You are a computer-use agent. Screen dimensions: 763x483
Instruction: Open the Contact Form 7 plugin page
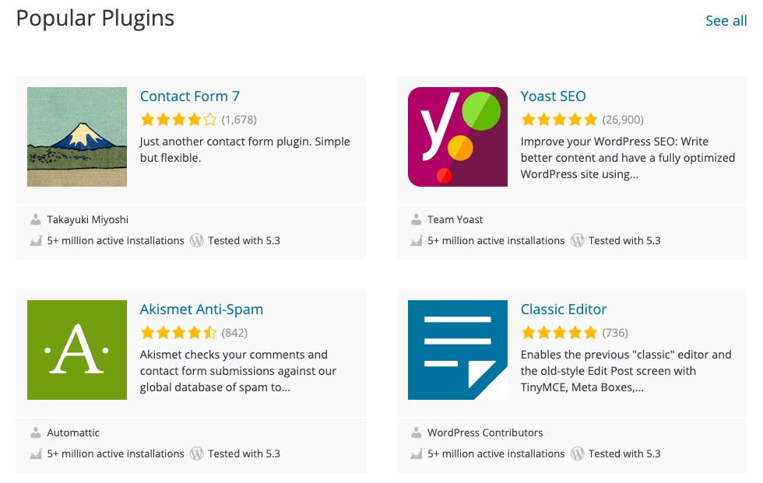coord(190,96)
